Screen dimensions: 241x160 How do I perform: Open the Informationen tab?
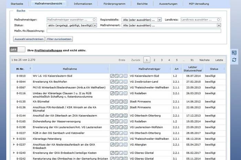[x=83, y=4]
